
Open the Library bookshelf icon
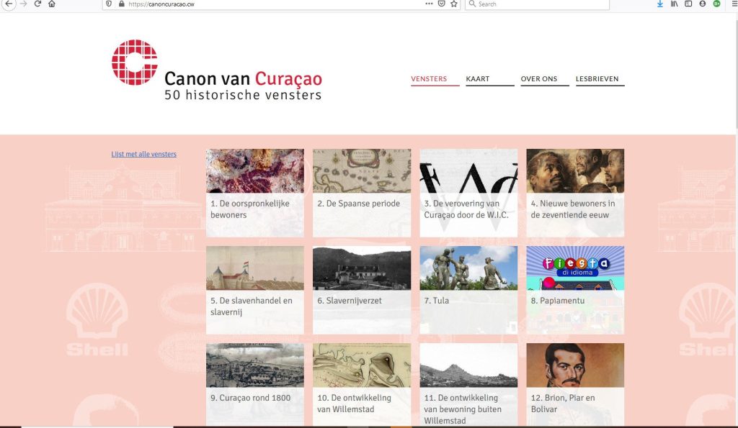(x=674, y=4)
